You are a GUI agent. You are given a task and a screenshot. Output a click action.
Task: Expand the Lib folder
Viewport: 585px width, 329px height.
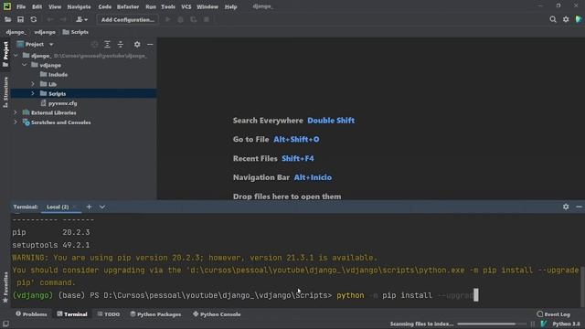tap(33, 84)
